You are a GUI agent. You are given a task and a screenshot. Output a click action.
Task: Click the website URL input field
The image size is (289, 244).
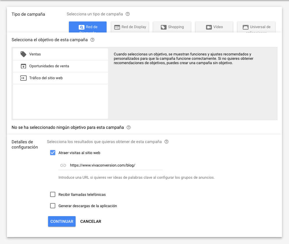coord(115,165)
